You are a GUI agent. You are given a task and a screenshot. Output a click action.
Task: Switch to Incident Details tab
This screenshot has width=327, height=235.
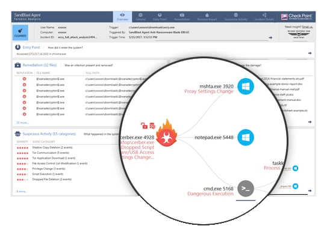point(264,17)
